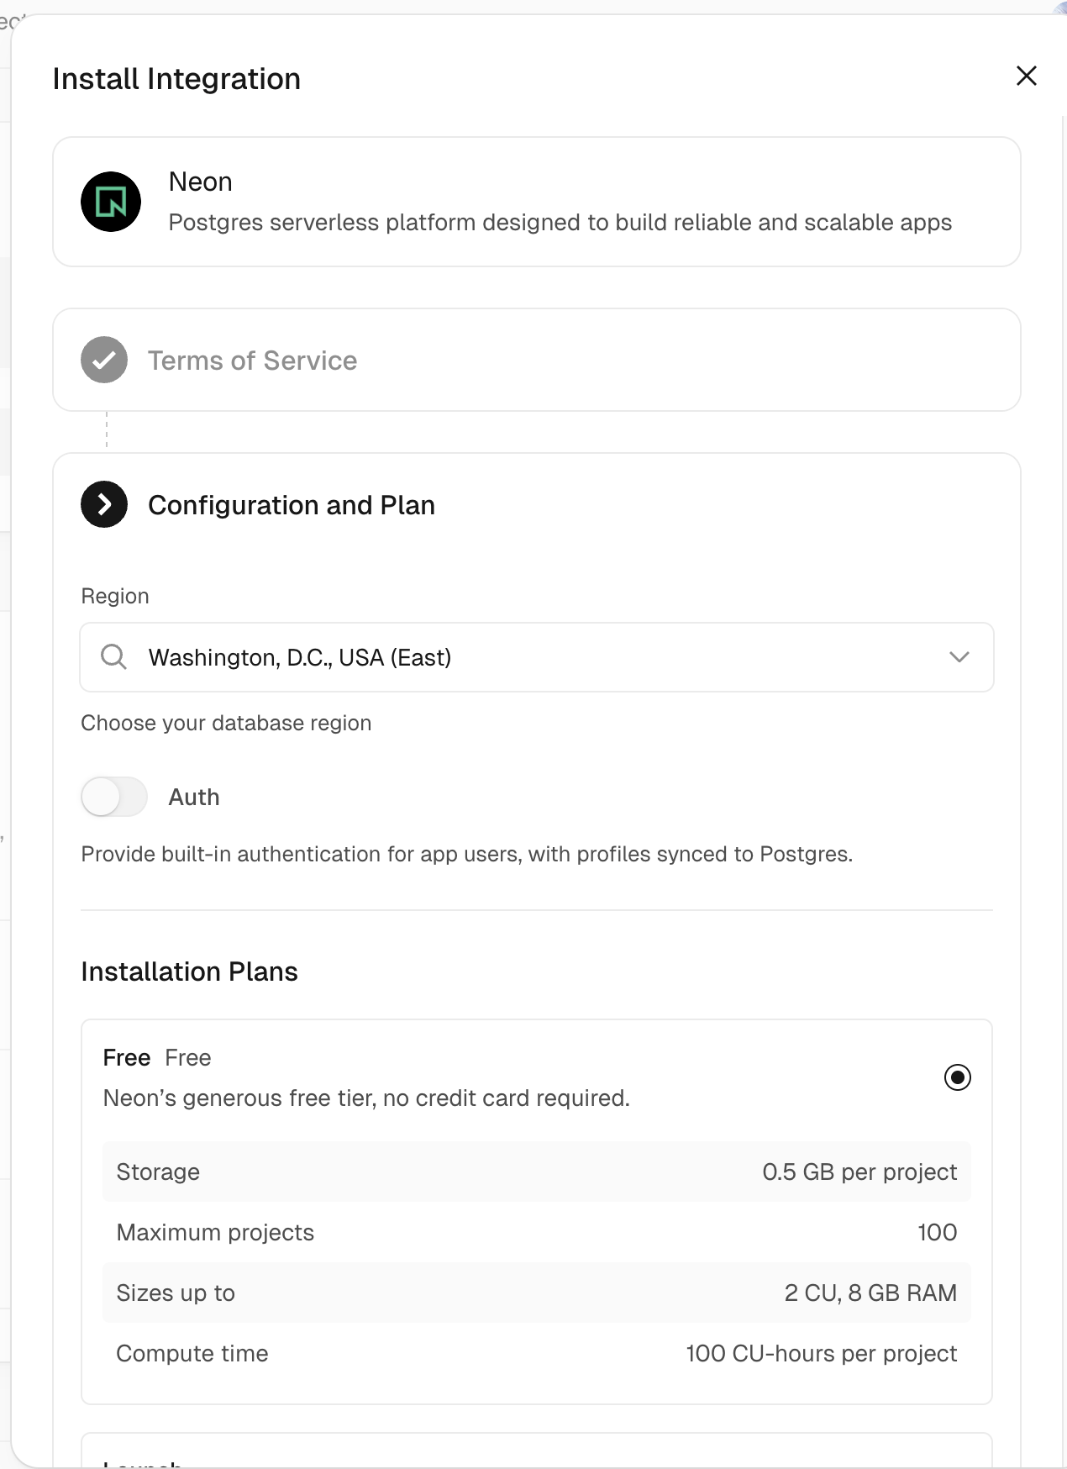Click inside the Region search field

420,657
